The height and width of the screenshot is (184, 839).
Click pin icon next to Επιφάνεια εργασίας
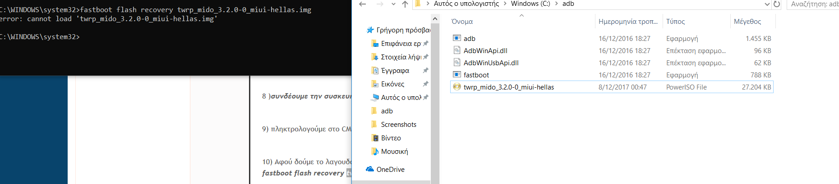click(425, 44)
